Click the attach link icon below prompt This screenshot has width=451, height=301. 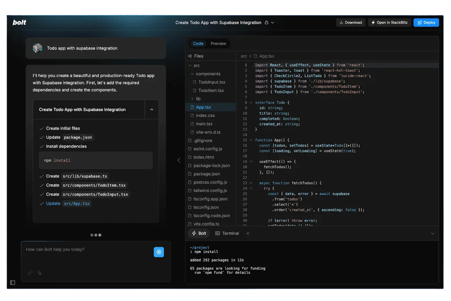click(30, 273)
